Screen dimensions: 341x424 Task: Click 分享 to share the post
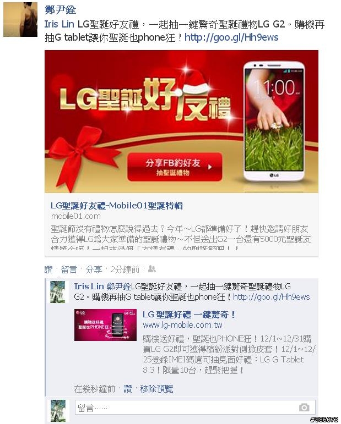[x=94, y=269]
